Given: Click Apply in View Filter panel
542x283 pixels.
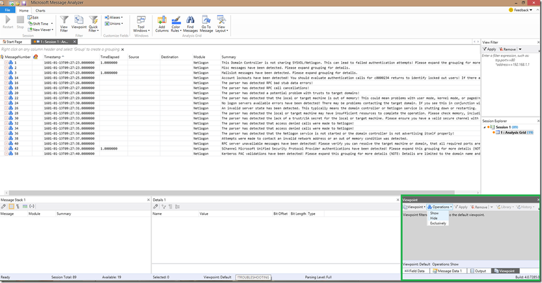Looking at the screenshot, I should [489, 49].
